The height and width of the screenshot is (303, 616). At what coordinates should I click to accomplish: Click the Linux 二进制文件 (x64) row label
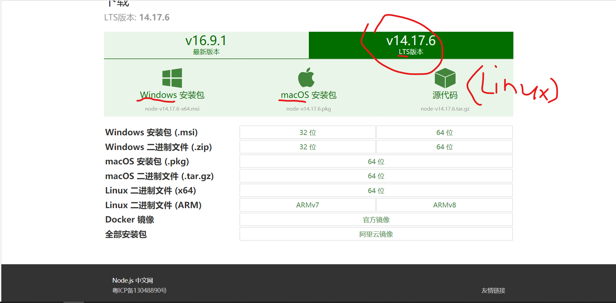click(151, 190)
